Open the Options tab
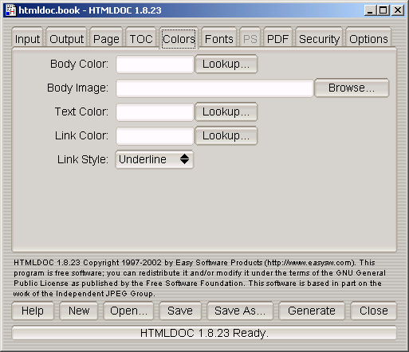 tap(368, 38)
